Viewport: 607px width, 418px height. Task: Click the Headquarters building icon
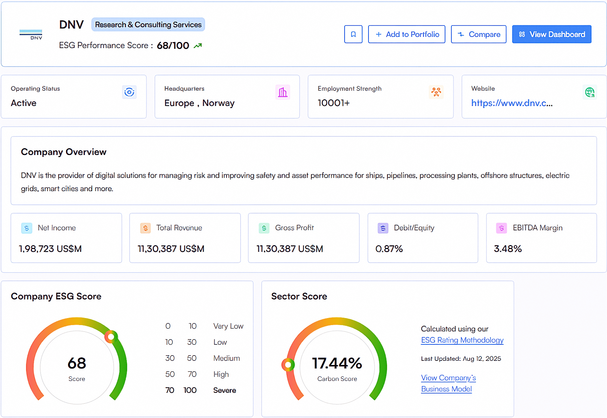283,92
